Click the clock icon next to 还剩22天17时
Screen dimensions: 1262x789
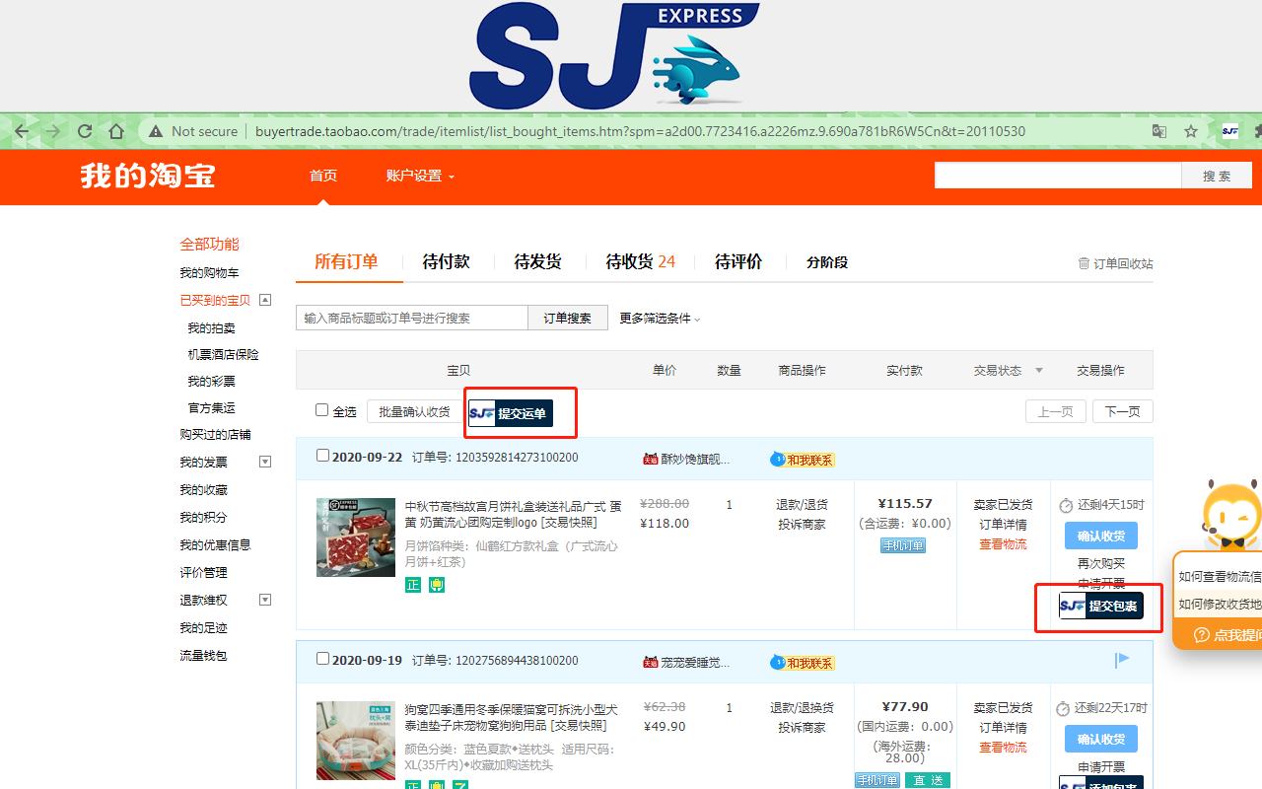point(1063,709)
